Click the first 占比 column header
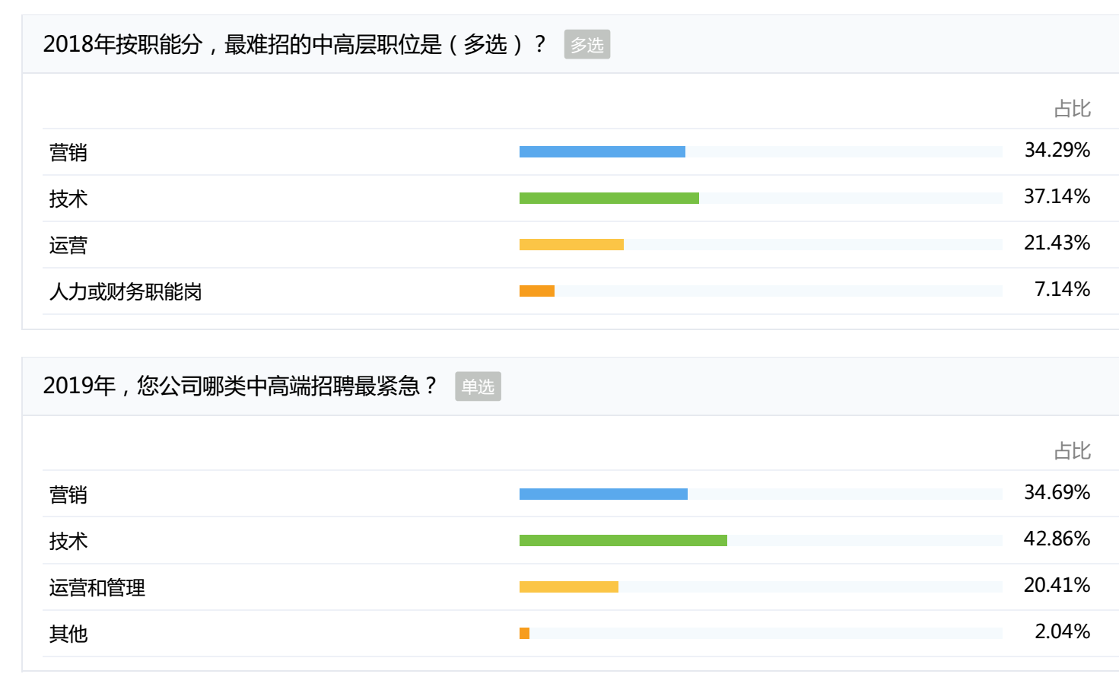Screen dimensions: 1119x693 coord(1073,110)
